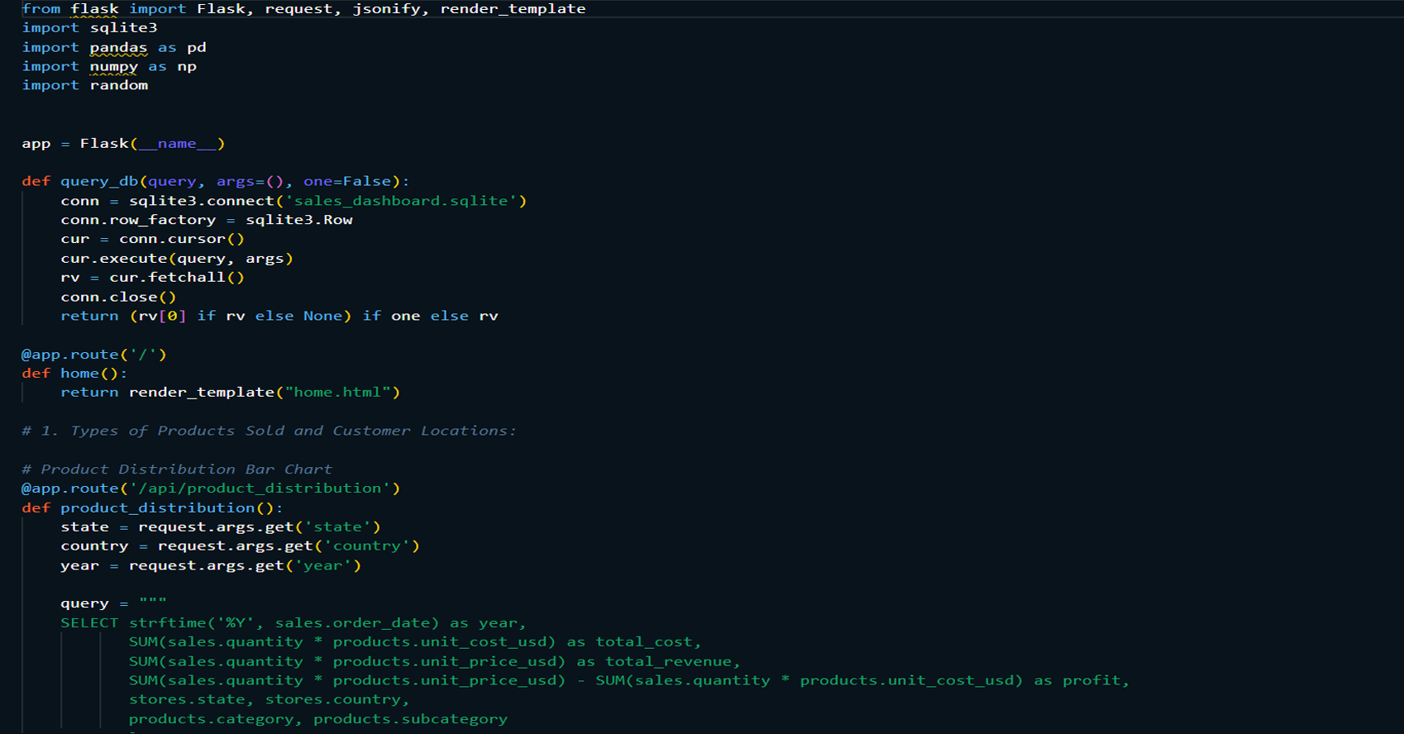
Task: Click the underlined pandas module name
Action: coord(118,48)
